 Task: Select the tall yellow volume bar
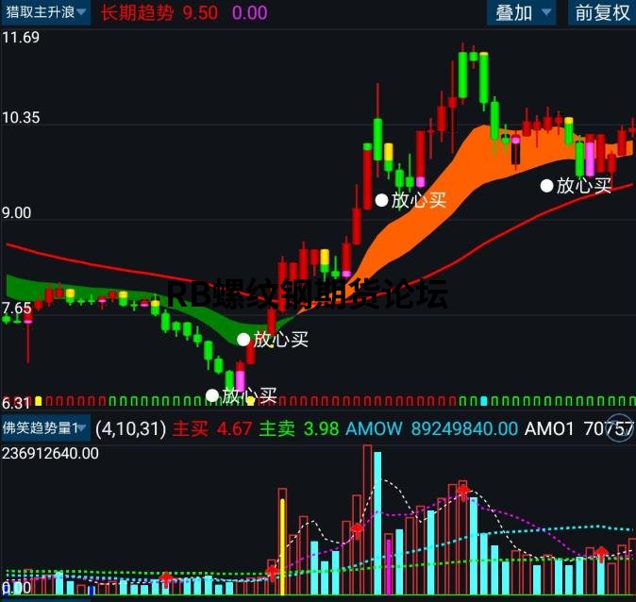[x=283, y=546]
